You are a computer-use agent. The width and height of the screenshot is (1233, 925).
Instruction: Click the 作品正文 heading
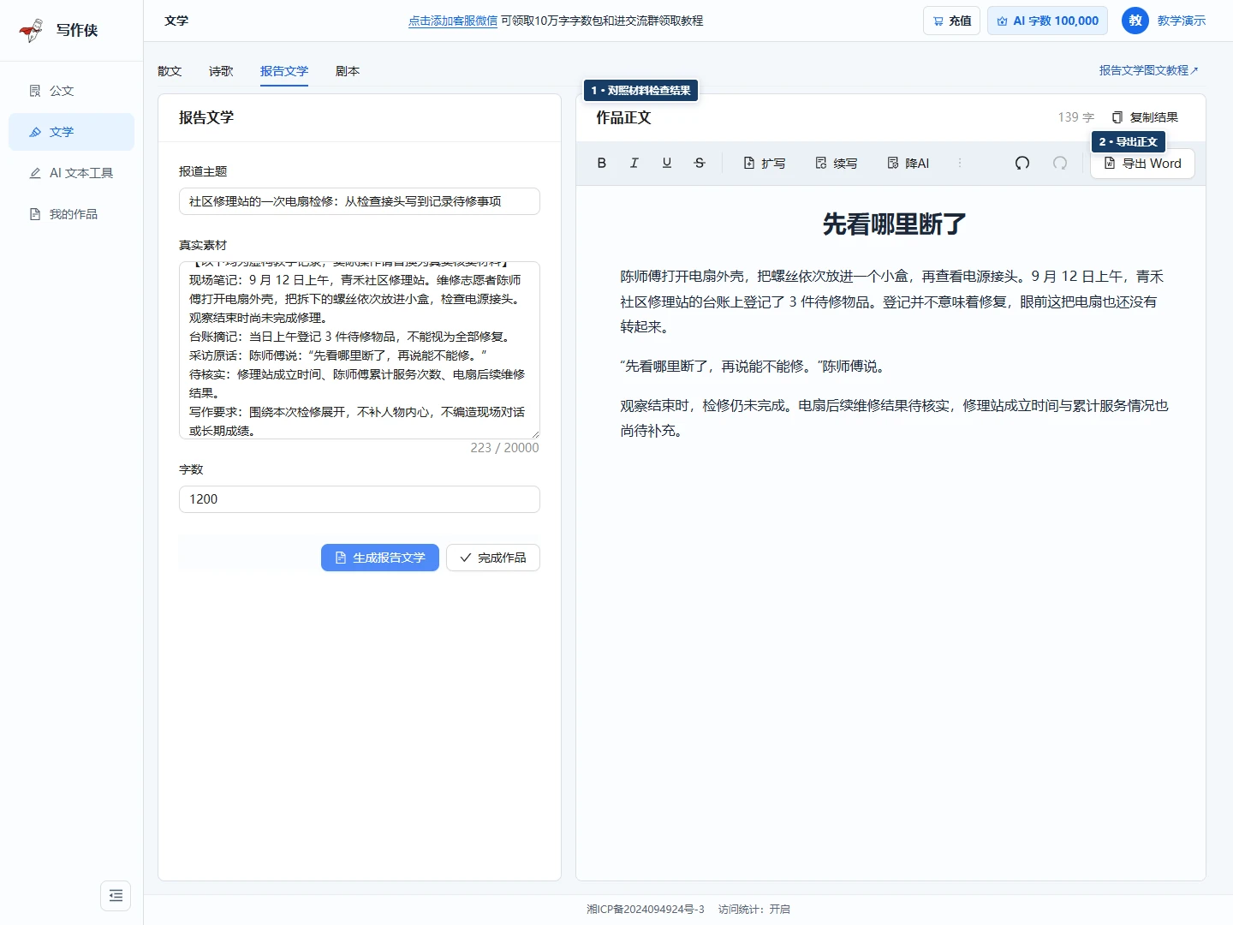pos(623,117)
